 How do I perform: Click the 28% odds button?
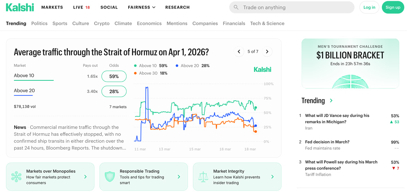(x=114, y=91)
